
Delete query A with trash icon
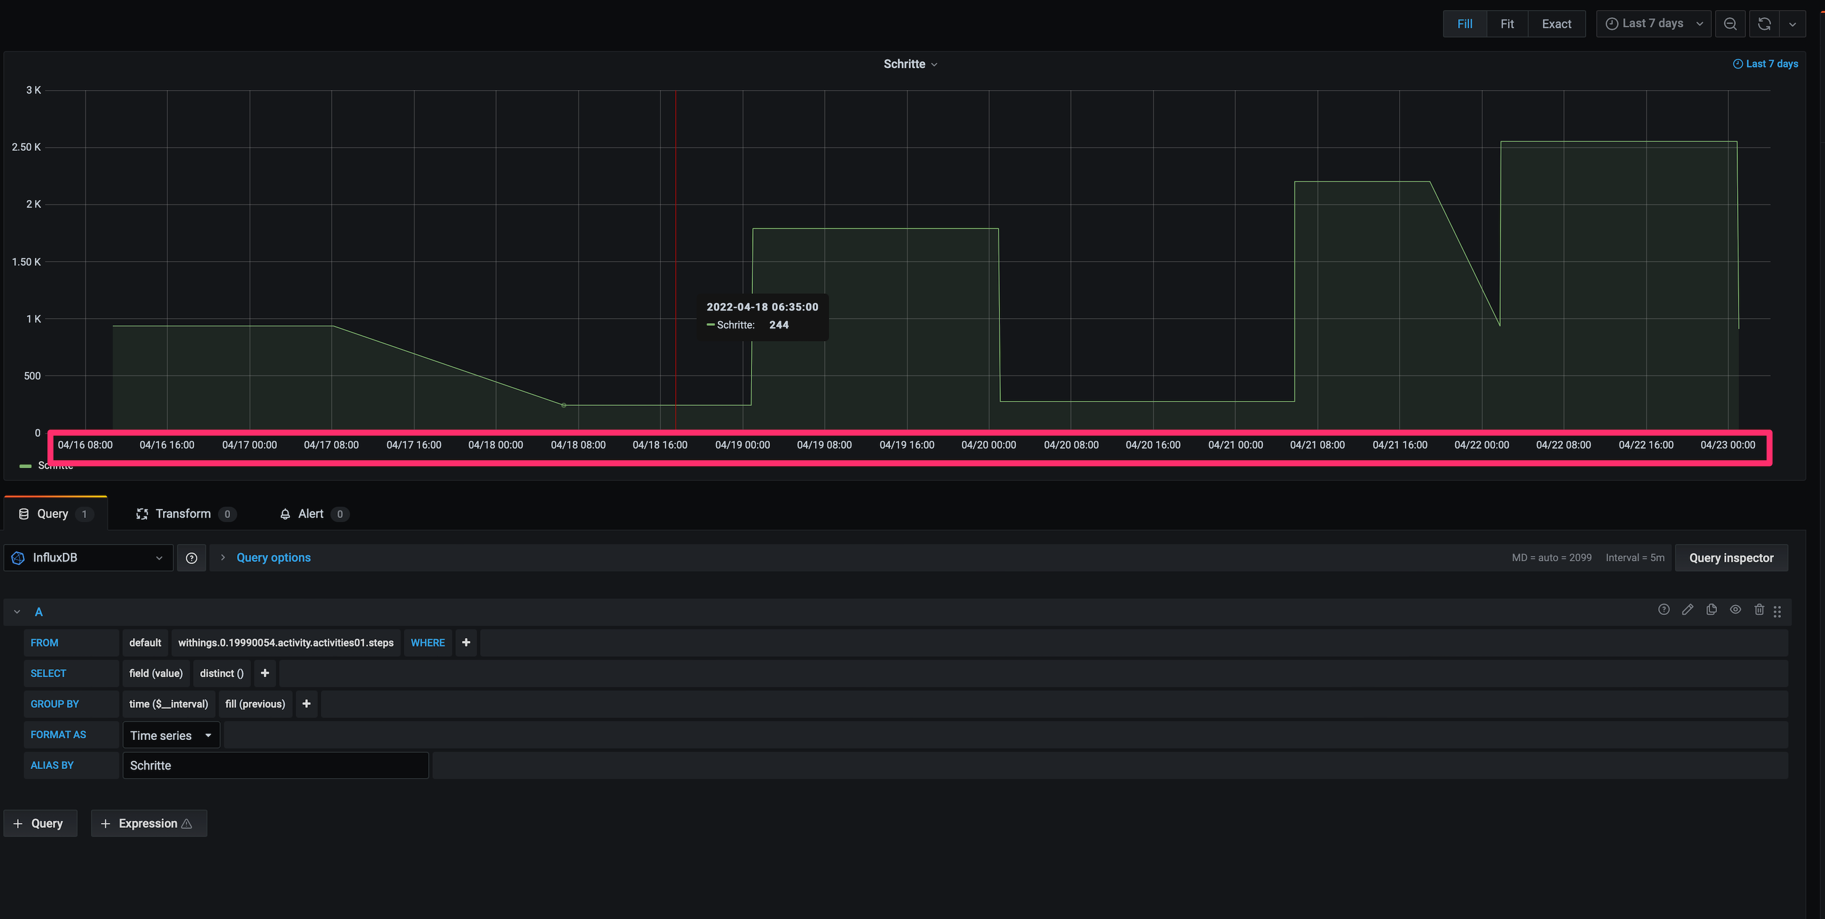click(1758, 610)
